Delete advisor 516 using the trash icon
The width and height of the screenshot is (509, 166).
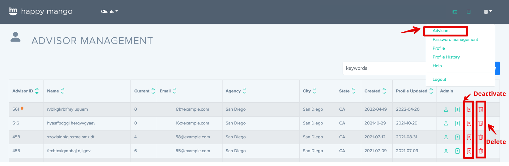tap(481, 123)
